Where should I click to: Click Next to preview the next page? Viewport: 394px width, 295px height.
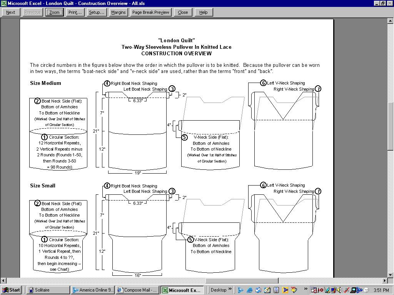10,12
